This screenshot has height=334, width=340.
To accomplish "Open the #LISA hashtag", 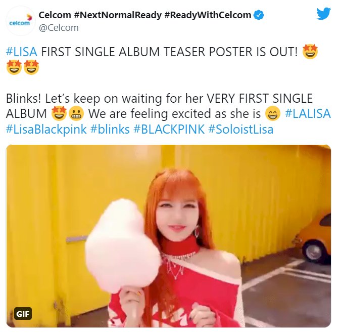I will point(21,52).
